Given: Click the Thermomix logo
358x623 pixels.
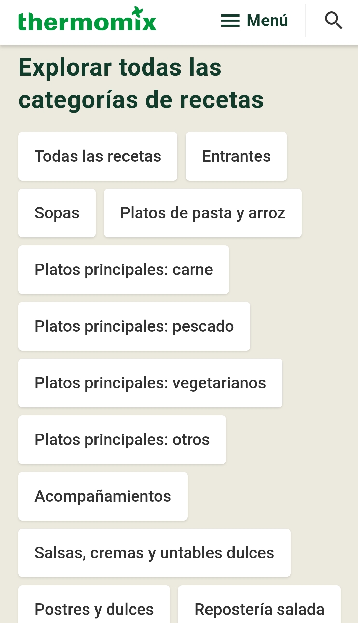Looking at the screenshot, I should point(87,21).
